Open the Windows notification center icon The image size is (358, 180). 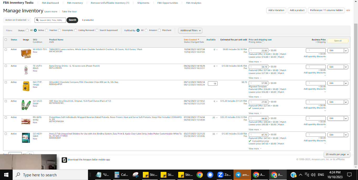(349, 175)
